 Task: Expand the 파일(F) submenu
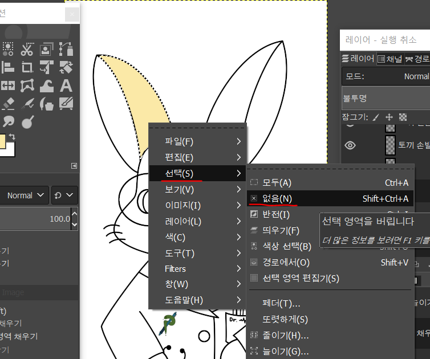tap(197, 141)
